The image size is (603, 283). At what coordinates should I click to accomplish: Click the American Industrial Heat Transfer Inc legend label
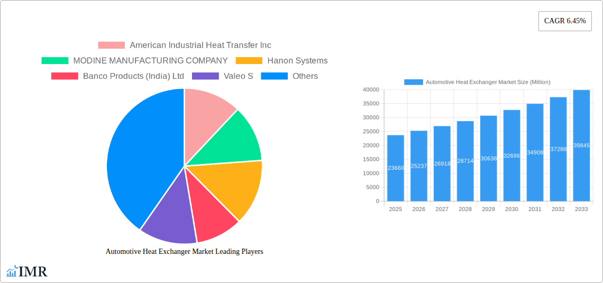coord(200,45)
